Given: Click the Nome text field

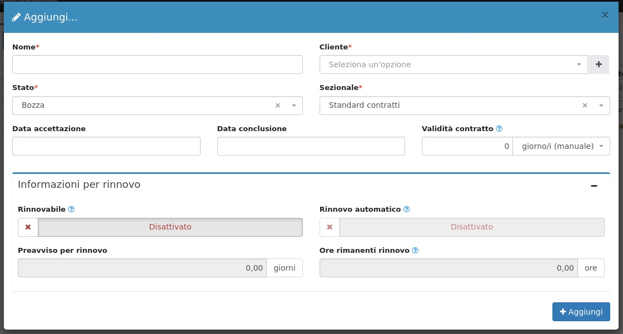Looking at the screenshot, I should 157,64.
